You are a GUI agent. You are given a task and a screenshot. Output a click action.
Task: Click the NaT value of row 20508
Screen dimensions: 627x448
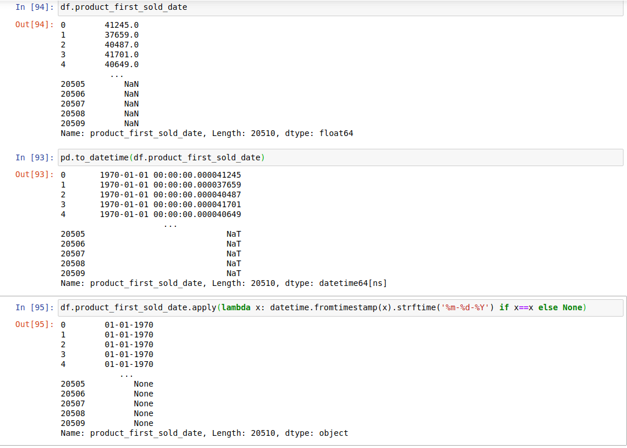(234, 263)
